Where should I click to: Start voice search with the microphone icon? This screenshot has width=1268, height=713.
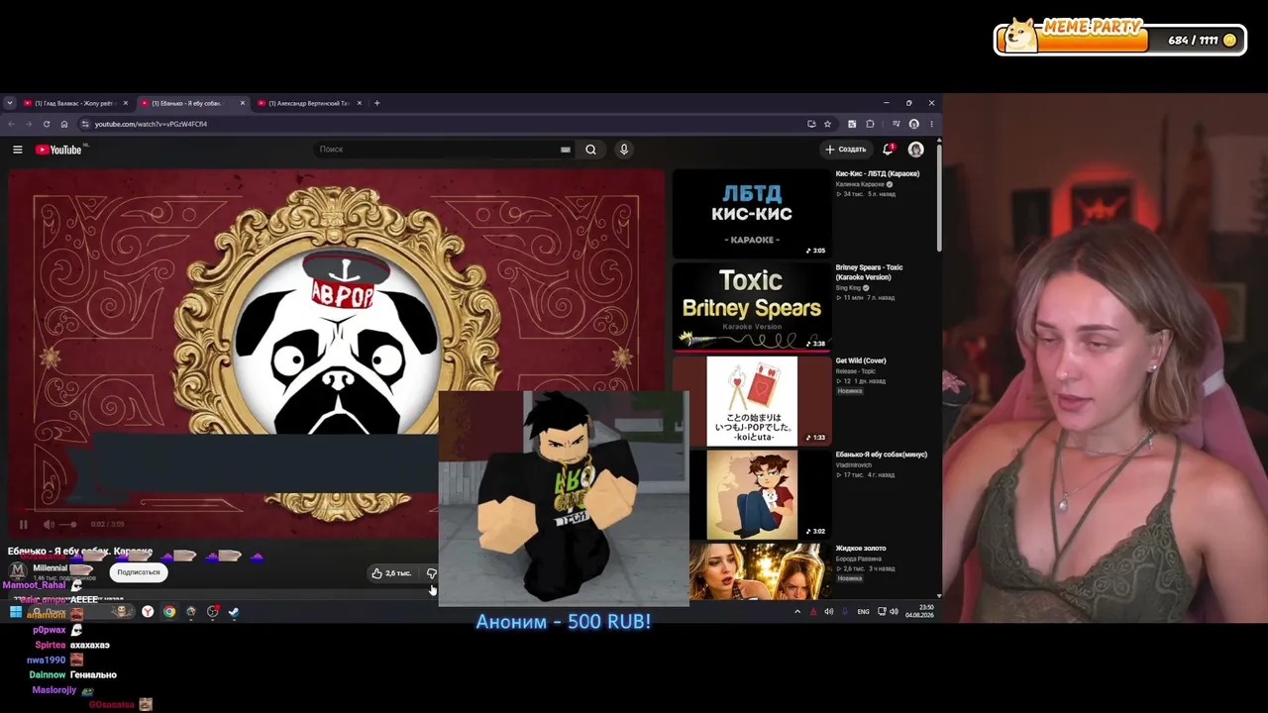tap(624, 150)
